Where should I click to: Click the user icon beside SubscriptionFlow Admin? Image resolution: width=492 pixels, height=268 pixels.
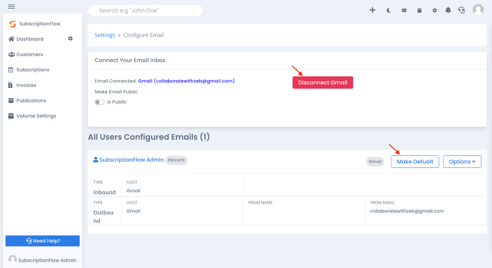click(96, 160)
